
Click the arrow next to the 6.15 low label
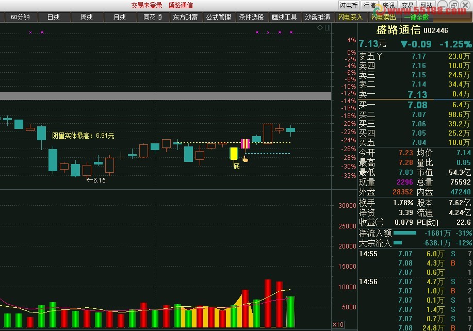click(x=89, y=180)
